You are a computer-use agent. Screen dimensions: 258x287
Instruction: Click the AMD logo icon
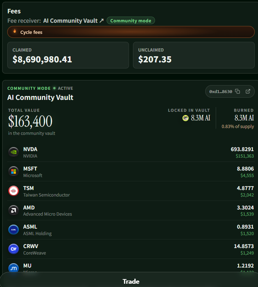click(x=14, y=210)
